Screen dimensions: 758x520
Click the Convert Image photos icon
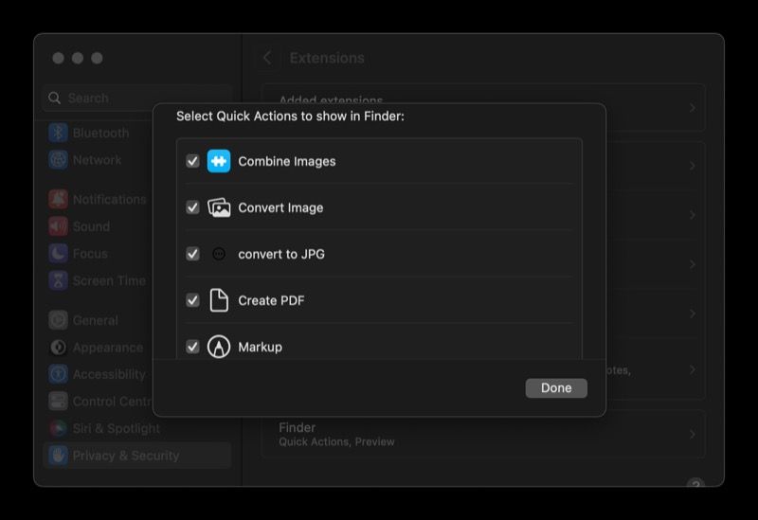[219, 207]
